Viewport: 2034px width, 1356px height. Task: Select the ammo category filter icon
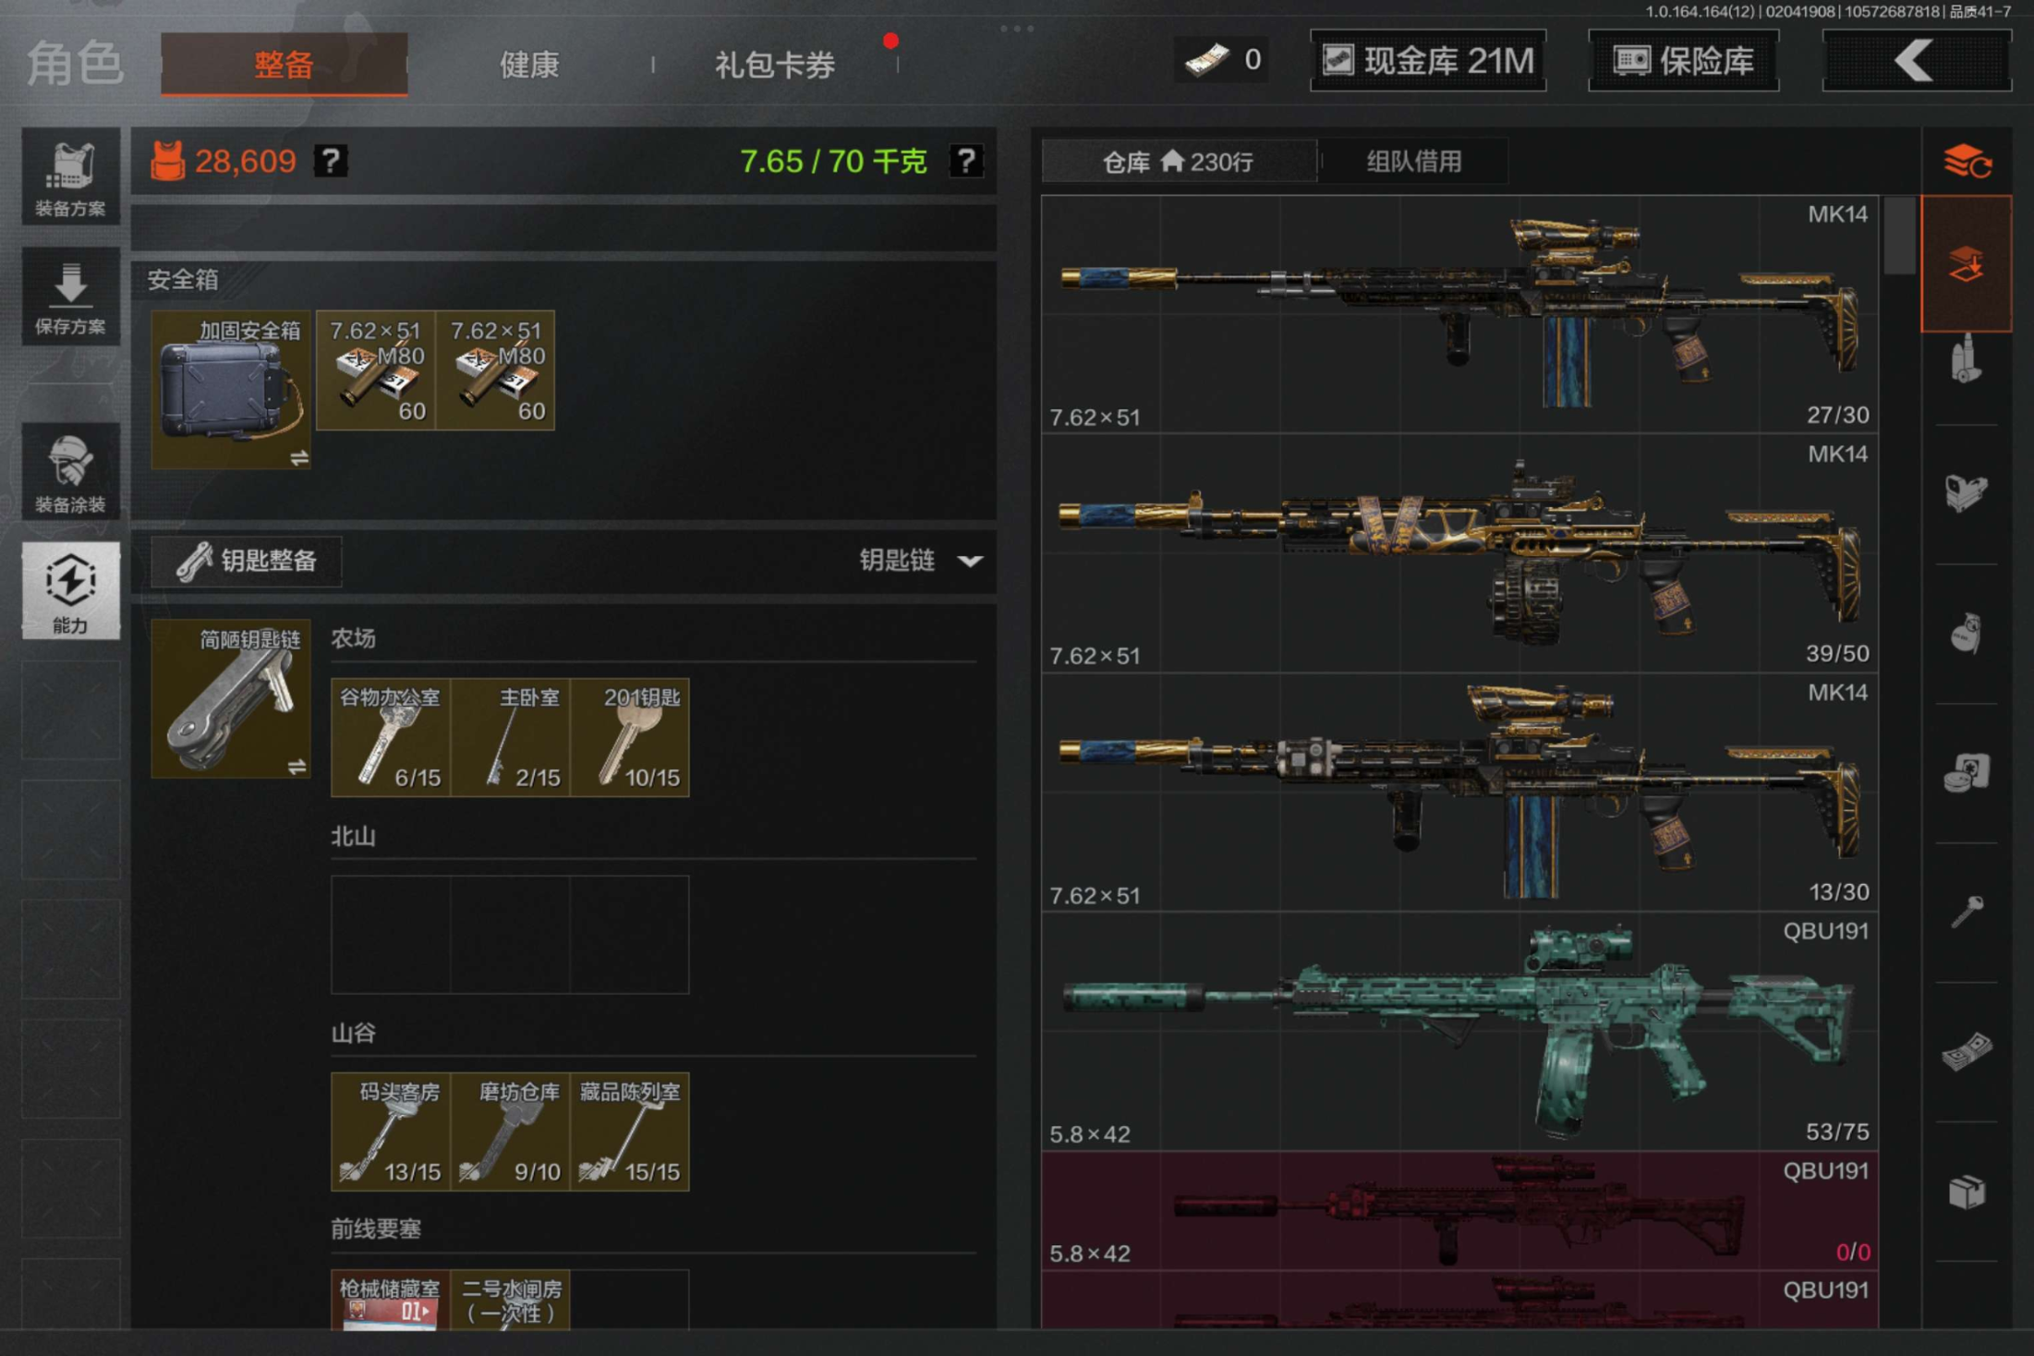click(x=1966, y=358)
